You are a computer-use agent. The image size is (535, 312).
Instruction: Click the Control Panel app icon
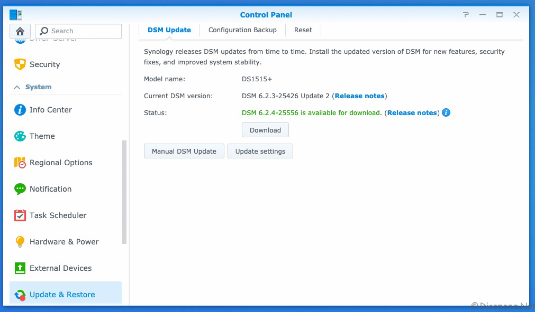pyautogui.click(x=16, y=15)
